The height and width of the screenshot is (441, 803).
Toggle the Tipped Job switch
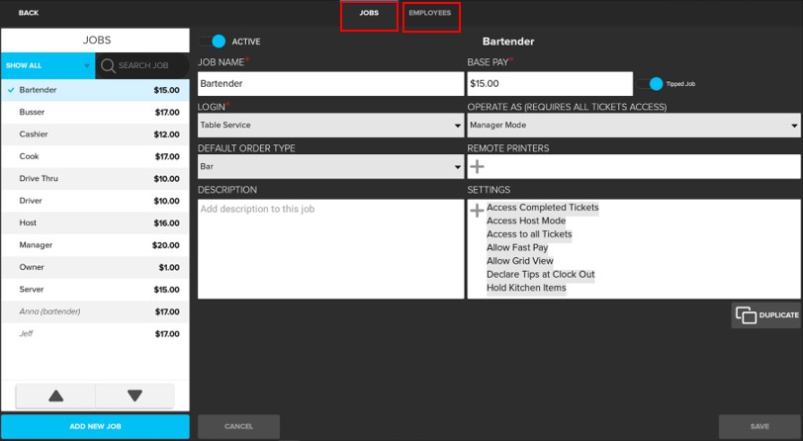[650, 84]
